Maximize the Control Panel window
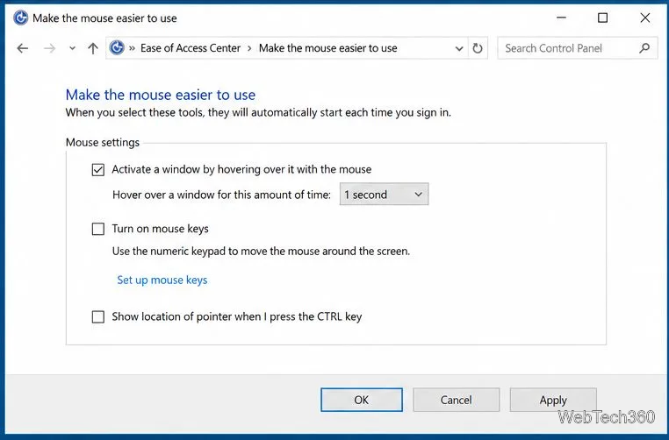Viewport: 669px width, 440px height. tap(602, 18)
